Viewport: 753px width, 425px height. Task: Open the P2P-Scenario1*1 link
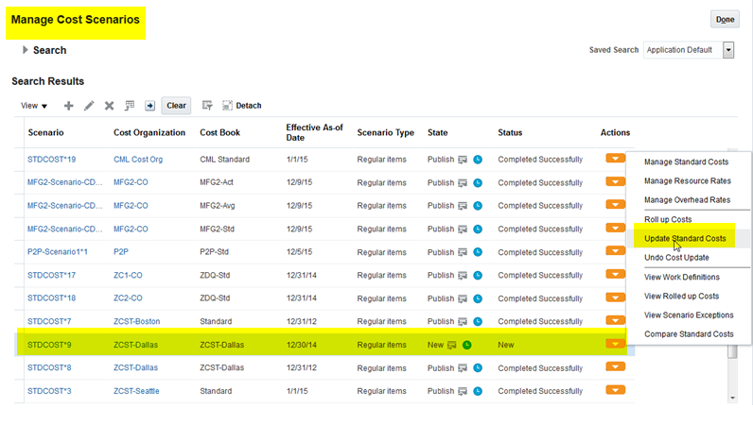[x=58, y=252]
